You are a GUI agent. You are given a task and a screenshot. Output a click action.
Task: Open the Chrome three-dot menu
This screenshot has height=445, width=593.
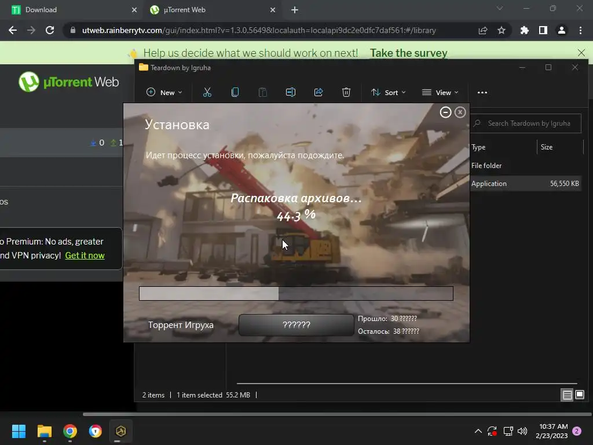click(x=580, y=30)
